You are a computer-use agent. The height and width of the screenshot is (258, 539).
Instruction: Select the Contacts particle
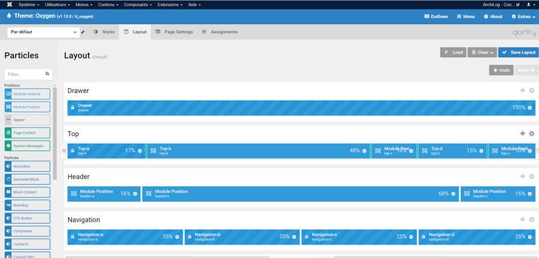tap(27, 245)
